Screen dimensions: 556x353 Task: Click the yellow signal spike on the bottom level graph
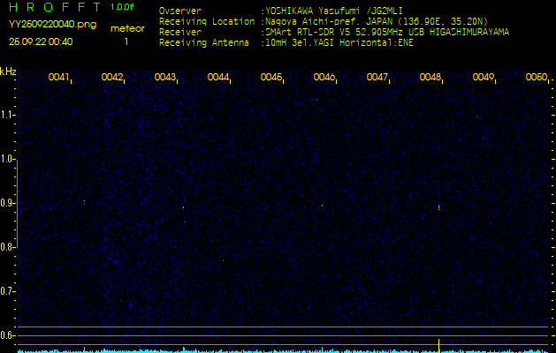pyautogui.click(x=439, y=345)
